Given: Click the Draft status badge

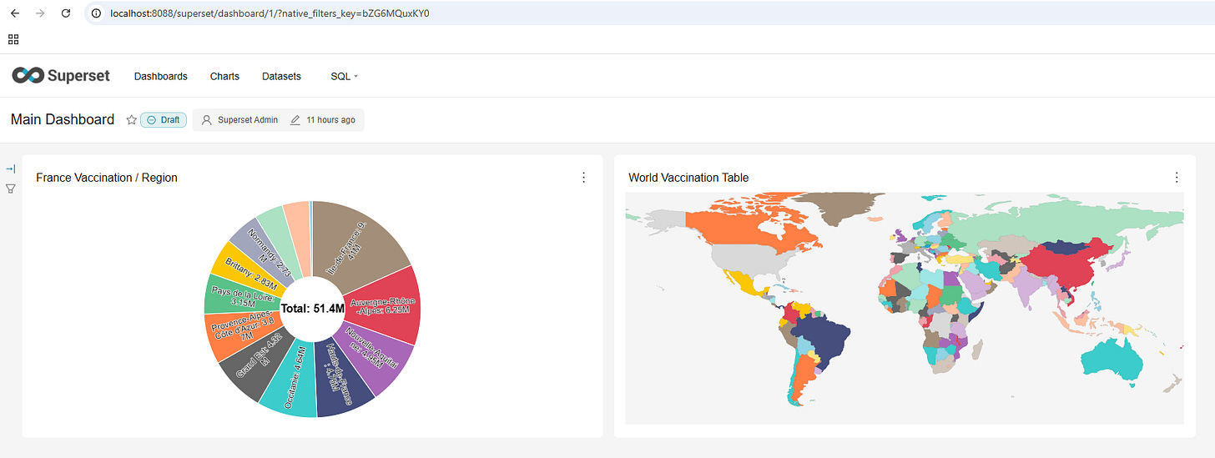Looking at the screenshot, I should [x=164, y=120].
